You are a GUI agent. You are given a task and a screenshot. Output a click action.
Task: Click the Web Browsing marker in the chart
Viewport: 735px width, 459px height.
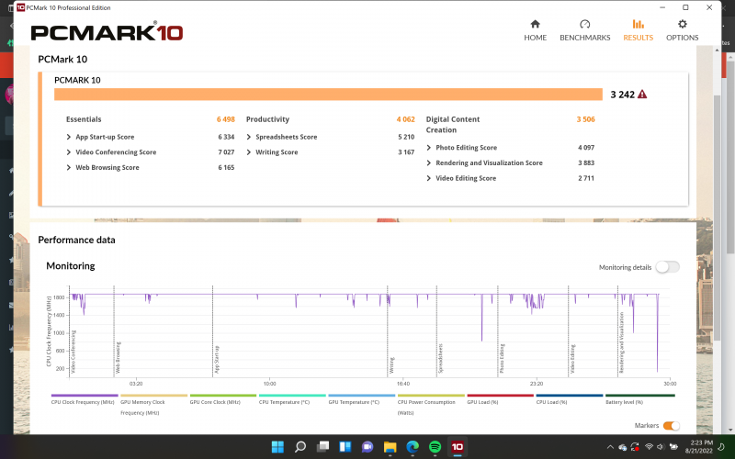coord(119,357)
